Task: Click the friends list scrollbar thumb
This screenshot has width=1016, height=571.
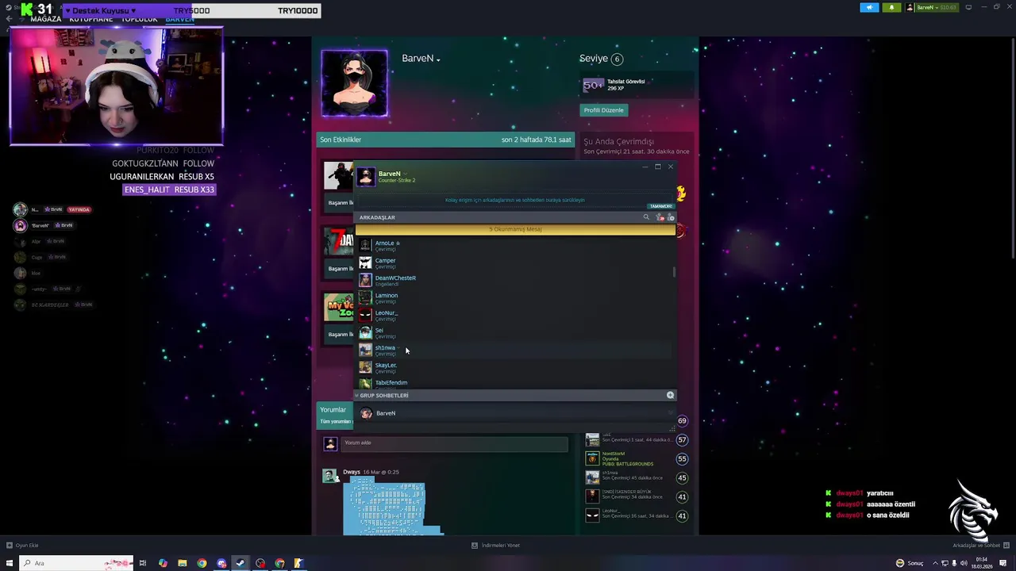Action: point(675,272)
